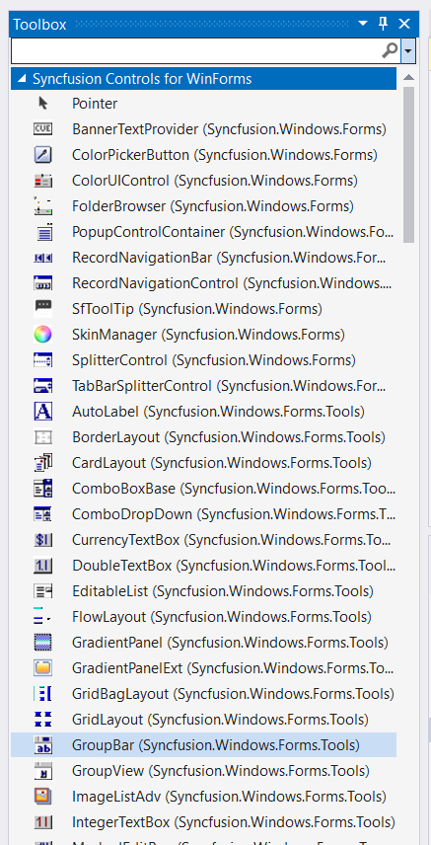Select the BorderLayout icon
The width and height of the screenshot is (431, 845).
point(42,437)
